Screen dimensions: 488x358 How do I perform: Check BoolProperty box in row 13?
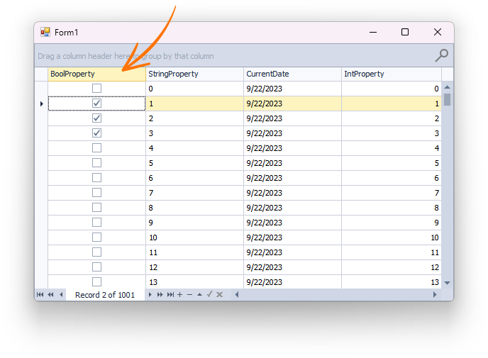(x=96, y=282)
